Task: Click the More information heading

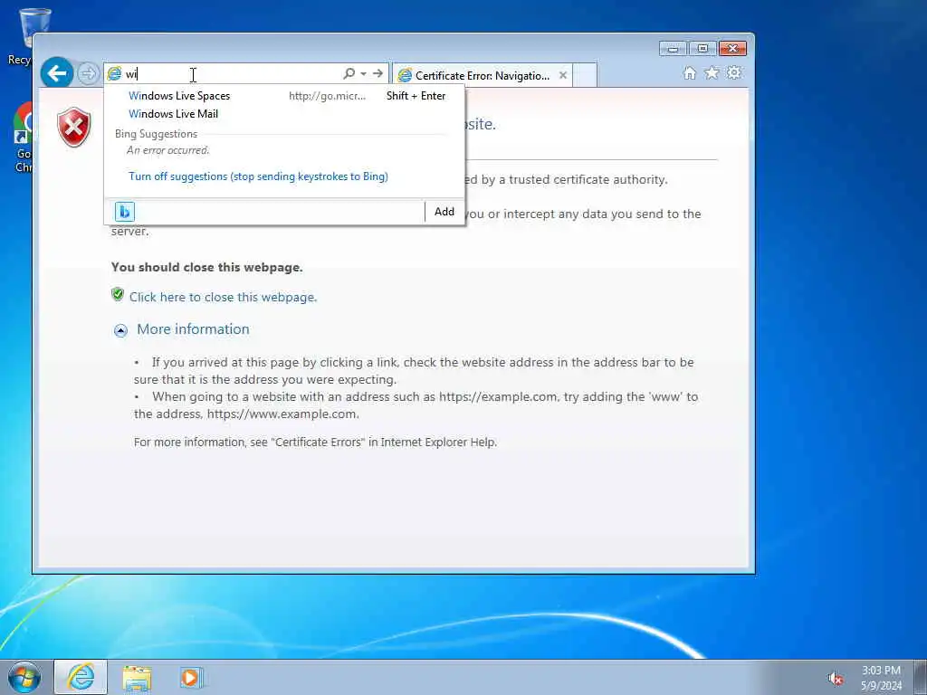Action: point(193,329)
